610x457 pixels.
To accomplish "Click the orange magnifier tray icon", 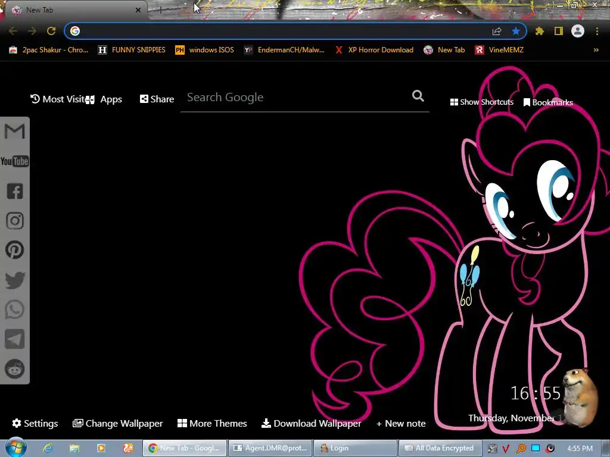I will [x=521, y=449].
